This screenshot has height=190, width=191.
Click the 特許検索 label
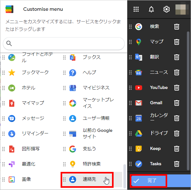[92, 164]
